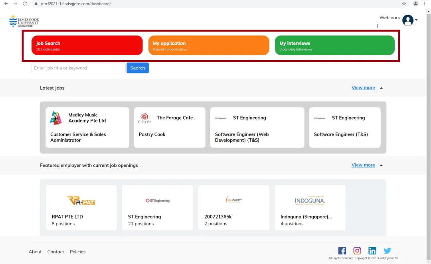Open the Contact footer link

pyautogui.click(x=55, y=252)
